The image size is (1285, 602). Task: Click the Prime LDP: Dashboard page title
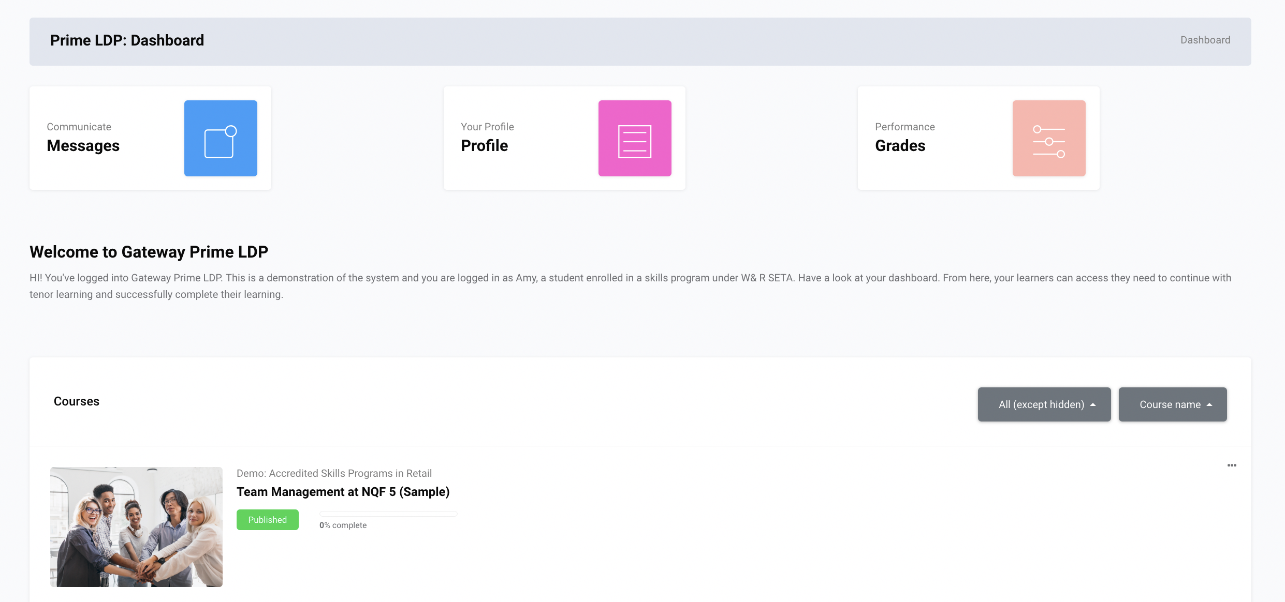[127, 40]
